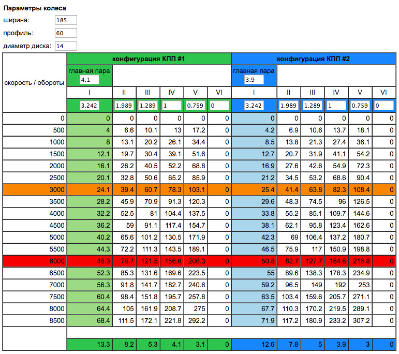
Task: Click green footer value 8.2
Action: pyautogui.click(x=129, y=345)
